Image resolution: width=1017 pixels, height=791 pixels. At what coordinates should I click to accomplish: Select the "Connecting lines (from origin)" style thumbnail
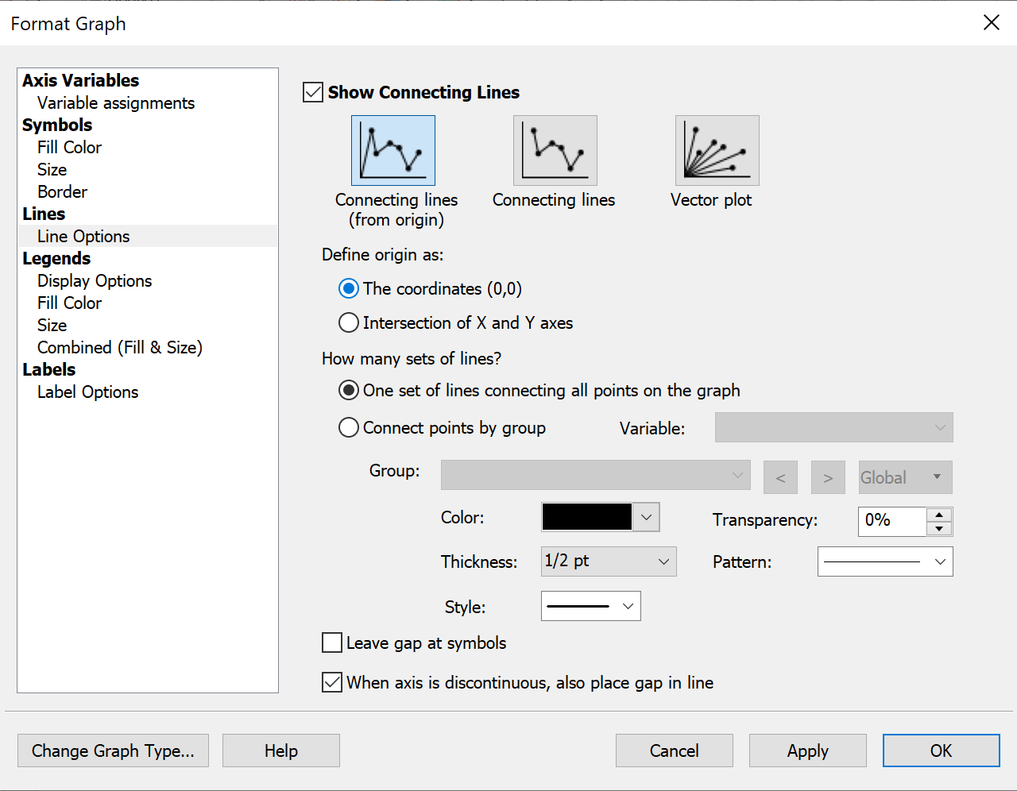[x=393, y=149]
